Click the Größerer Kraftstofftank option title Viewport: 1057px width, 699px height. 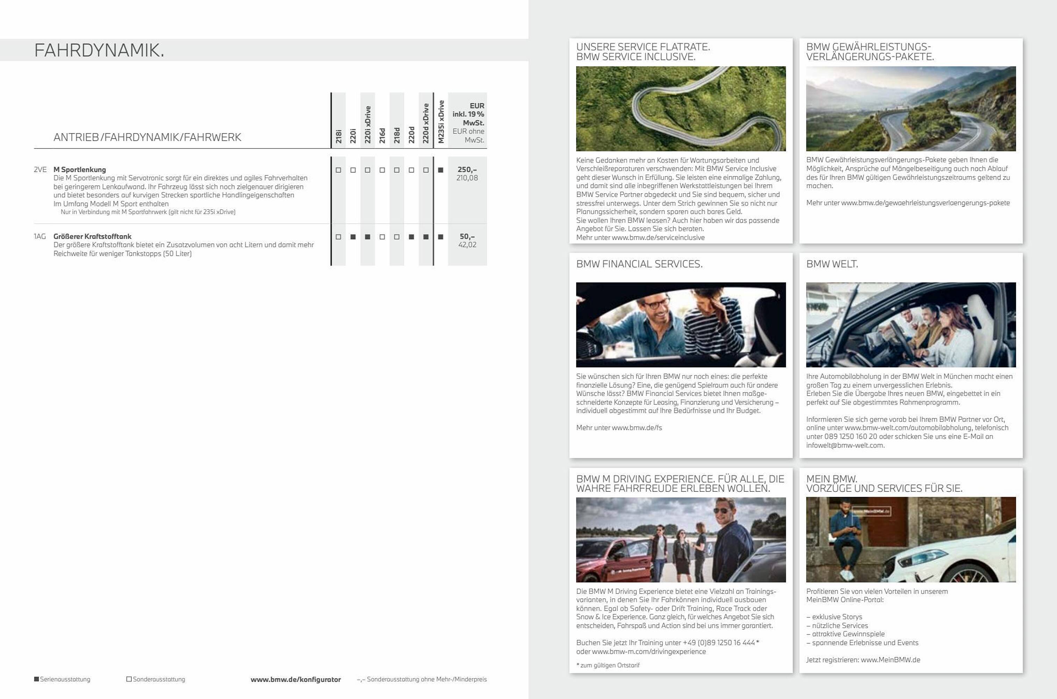coord(92,236)
